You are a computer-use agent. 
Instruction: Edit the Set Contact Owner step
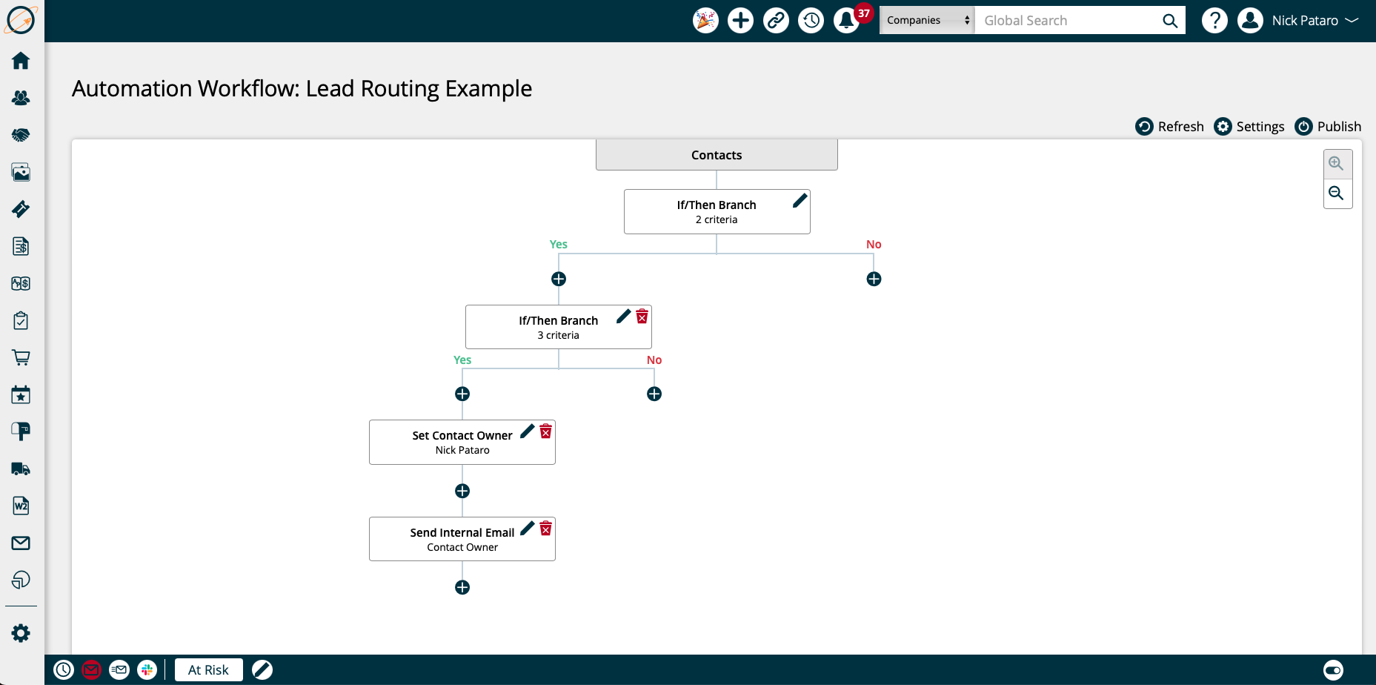pos(528,431)
